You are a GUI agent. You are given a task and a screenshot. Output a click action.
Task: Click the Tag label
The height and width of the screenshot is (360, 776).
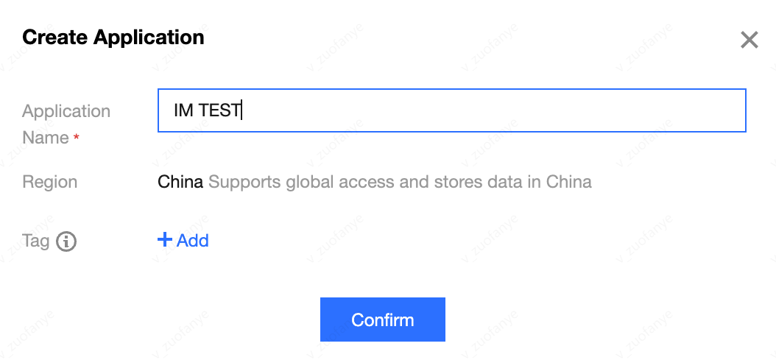click(x=35, y=241)
